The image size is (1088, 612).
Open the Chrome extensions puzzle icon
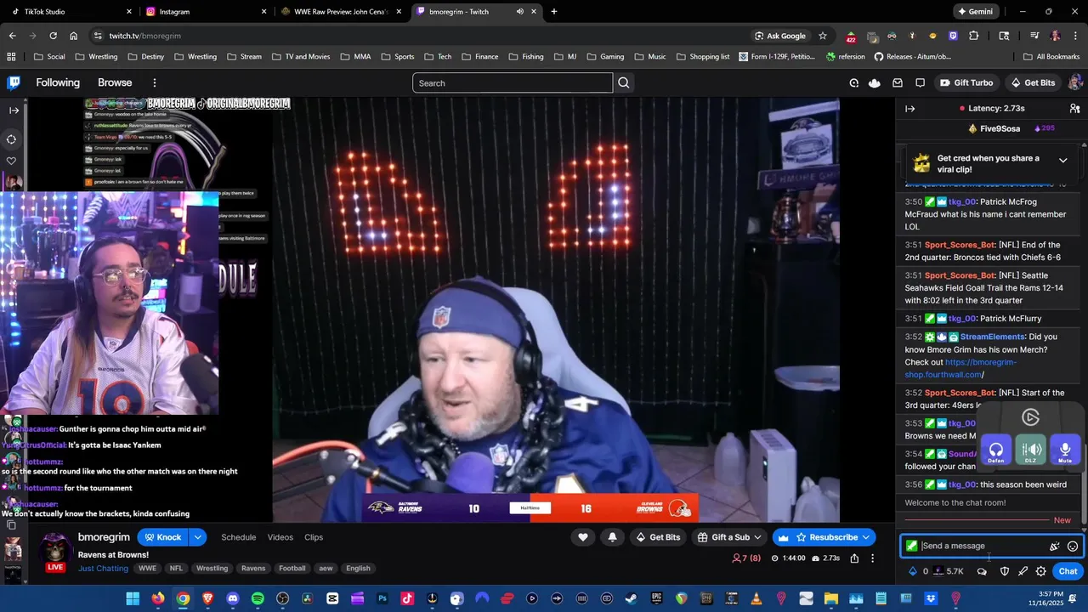pos(974,36)
